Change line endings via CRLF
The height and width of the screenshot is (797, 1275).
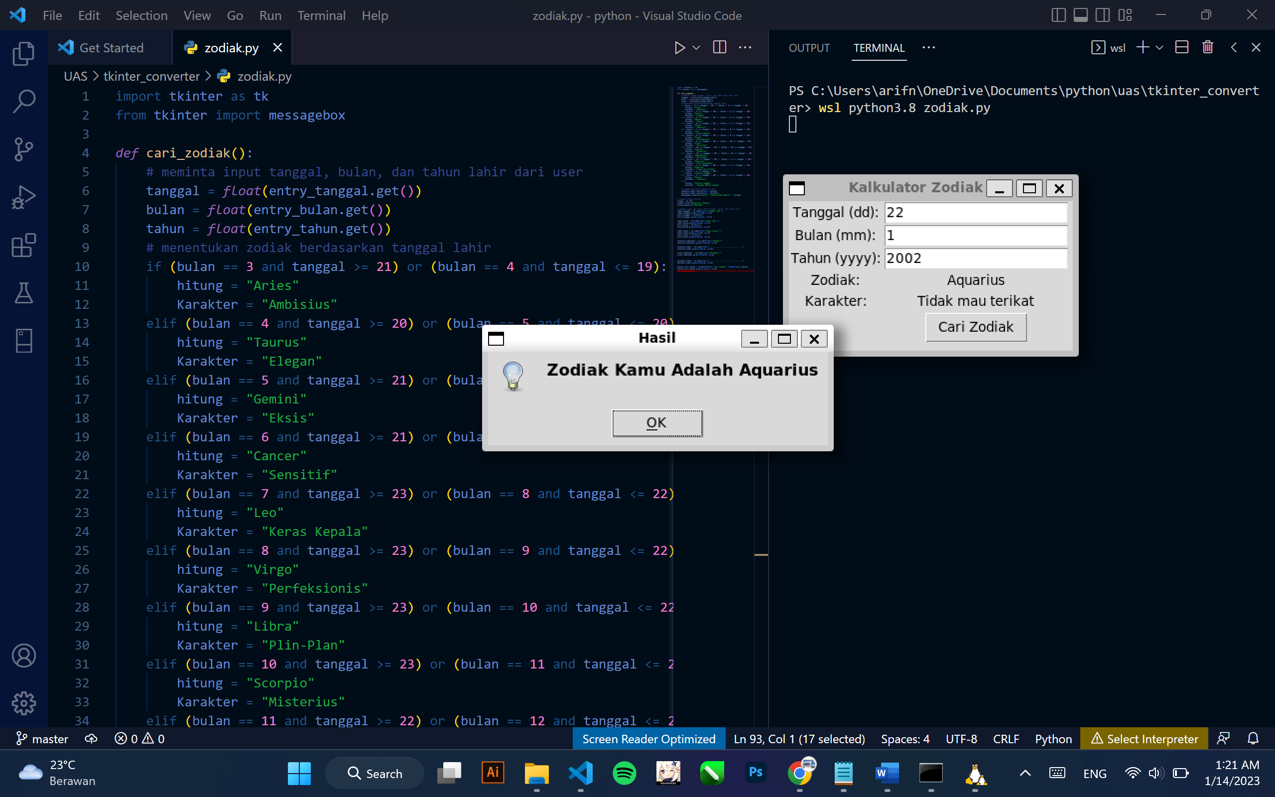tap(1006, 739)
